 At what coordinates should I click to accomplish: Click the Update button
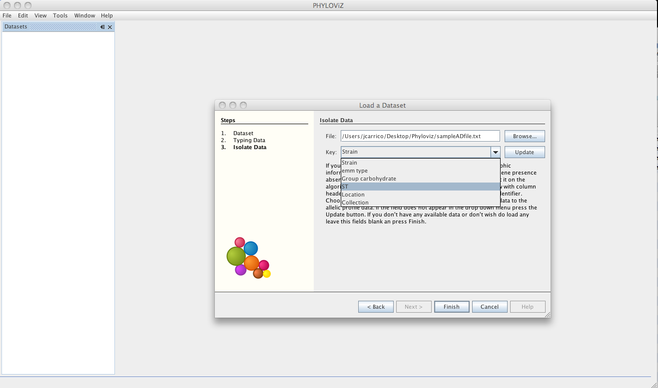[x=525, y=152]
